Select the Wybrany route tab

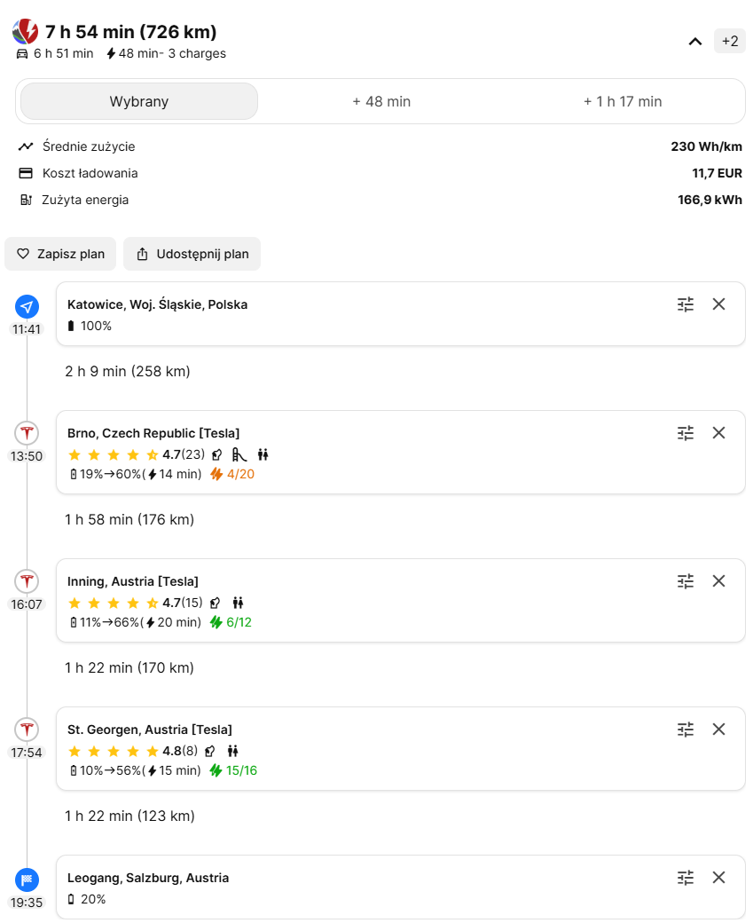(x=139, y=101)
